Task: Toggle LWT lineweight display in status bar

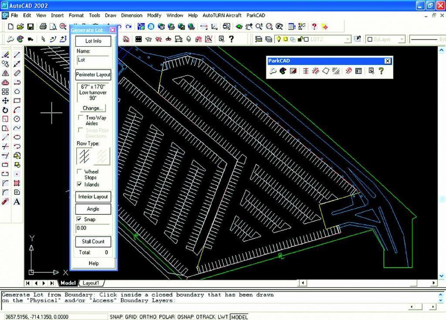Action: (223, 317)
